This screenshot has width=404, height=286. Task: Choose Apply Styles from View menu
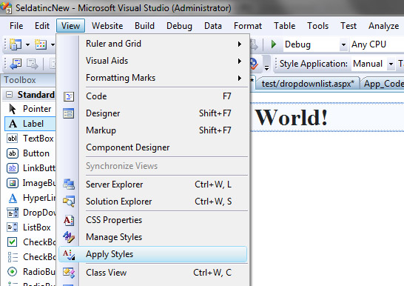click(x=153, y=254)
